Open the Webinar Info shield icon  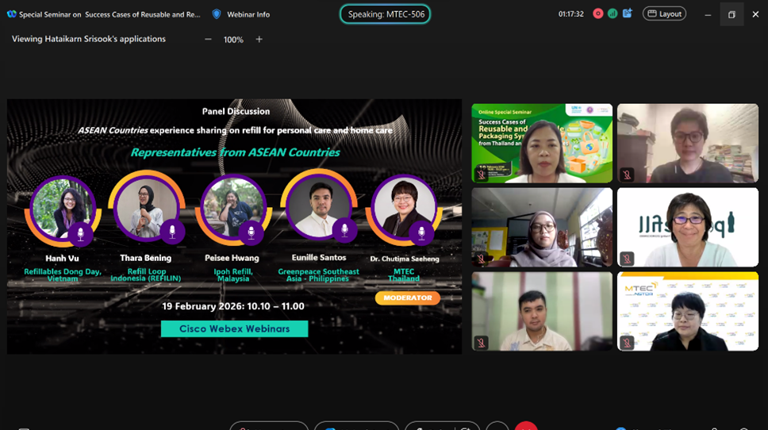point(217,14)
